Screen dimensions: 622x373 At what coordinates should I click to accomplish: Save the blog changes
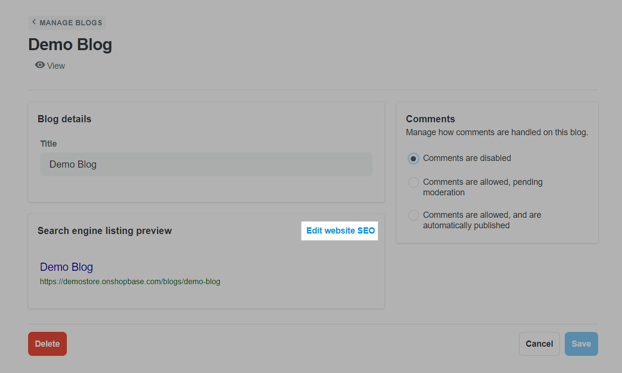pos(581,344)
